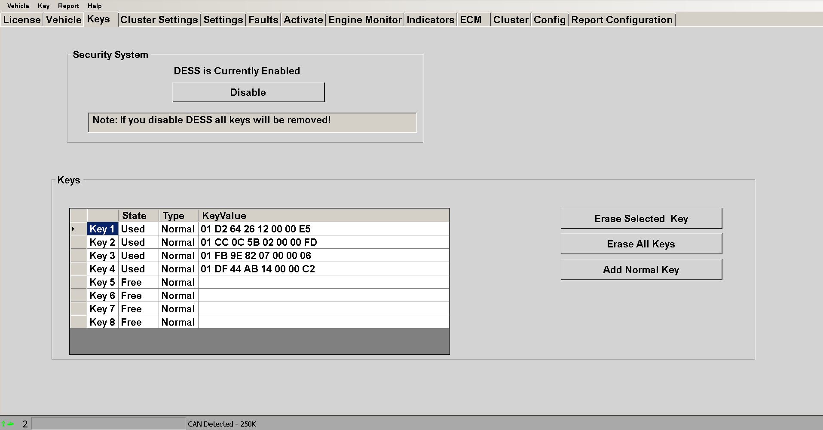The height and width of the screenshot is (430, 823).
Task: Select the Key 8 row cell
Action: point(102,322)
